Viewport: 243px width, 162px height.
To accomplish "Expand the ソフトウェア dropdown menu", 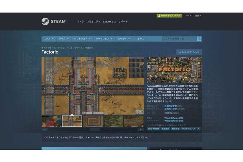I will click(82, 39).
